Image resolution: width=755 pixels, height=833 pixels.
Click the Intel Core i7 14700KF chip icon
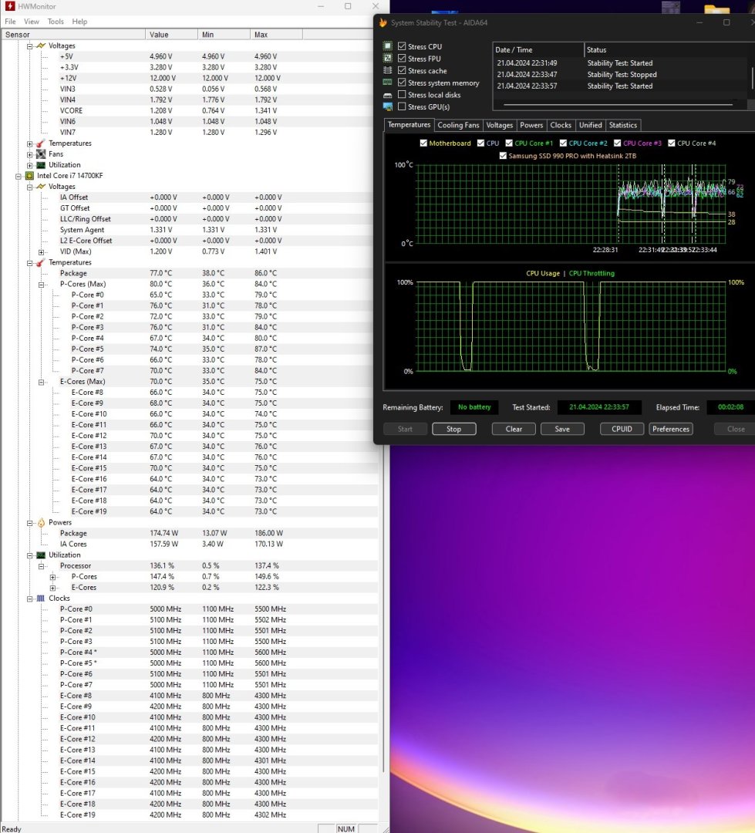tap(30, 176)
